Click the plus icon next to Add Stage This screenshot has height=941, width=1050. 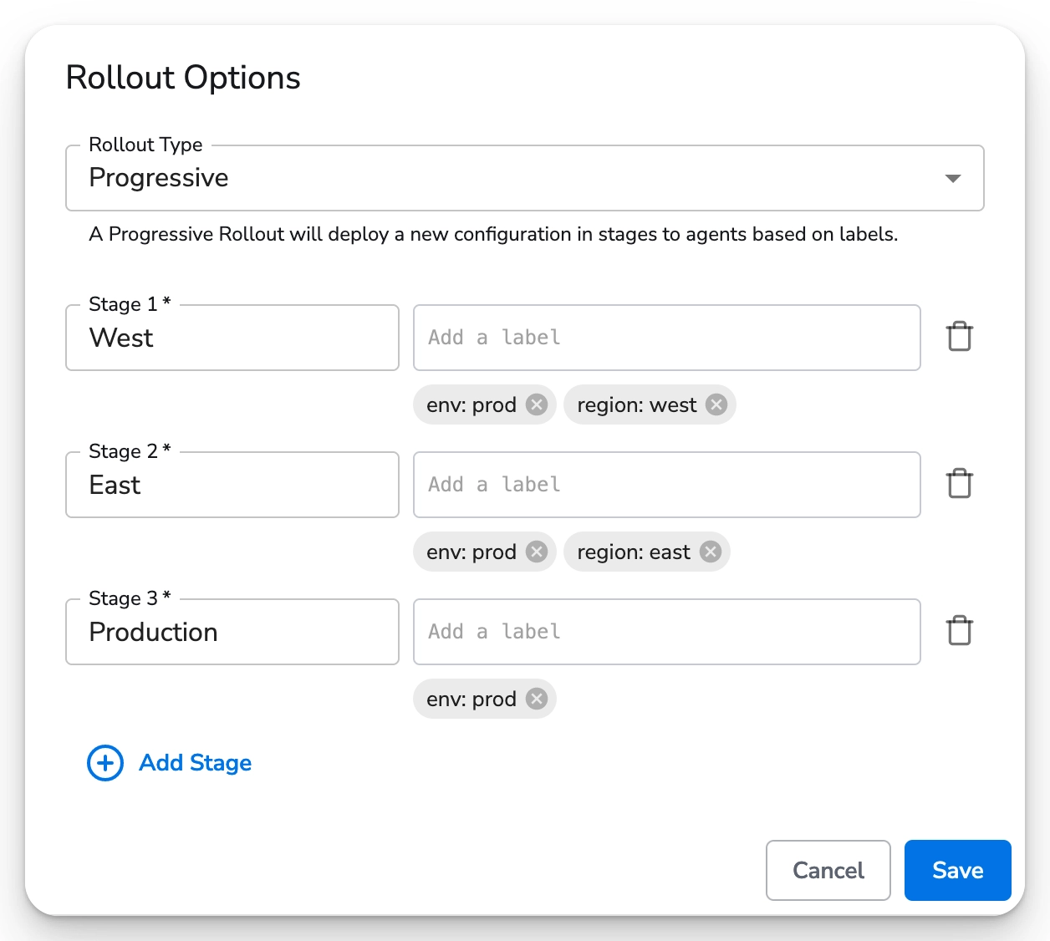[104, 763]
